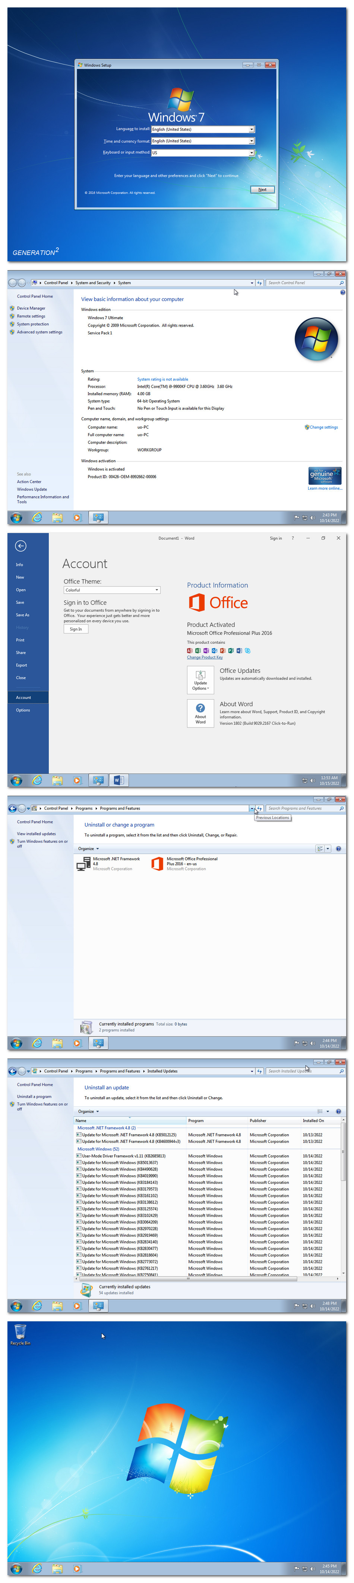Select User-Mode Driver Framework v1.11 (KB2685813) row

tap(207, 1156)
